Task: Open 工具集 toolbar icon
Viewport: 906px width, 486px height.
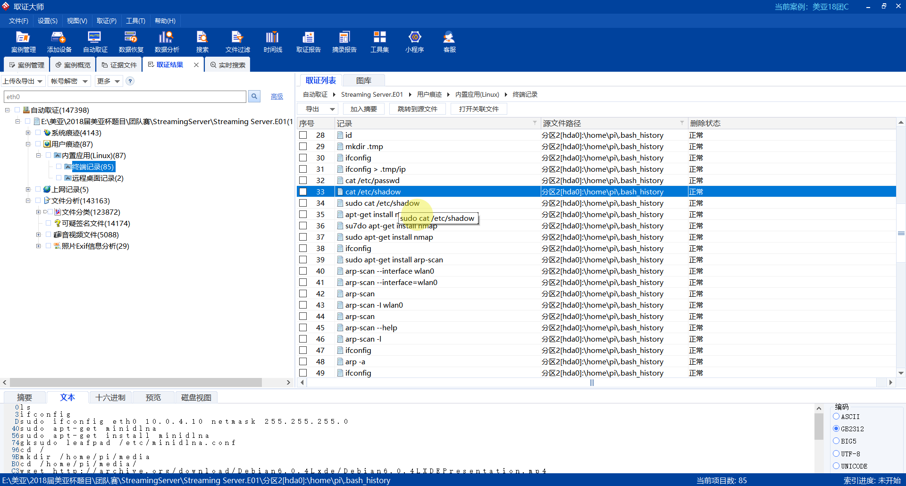Action: tap(379, 42)
